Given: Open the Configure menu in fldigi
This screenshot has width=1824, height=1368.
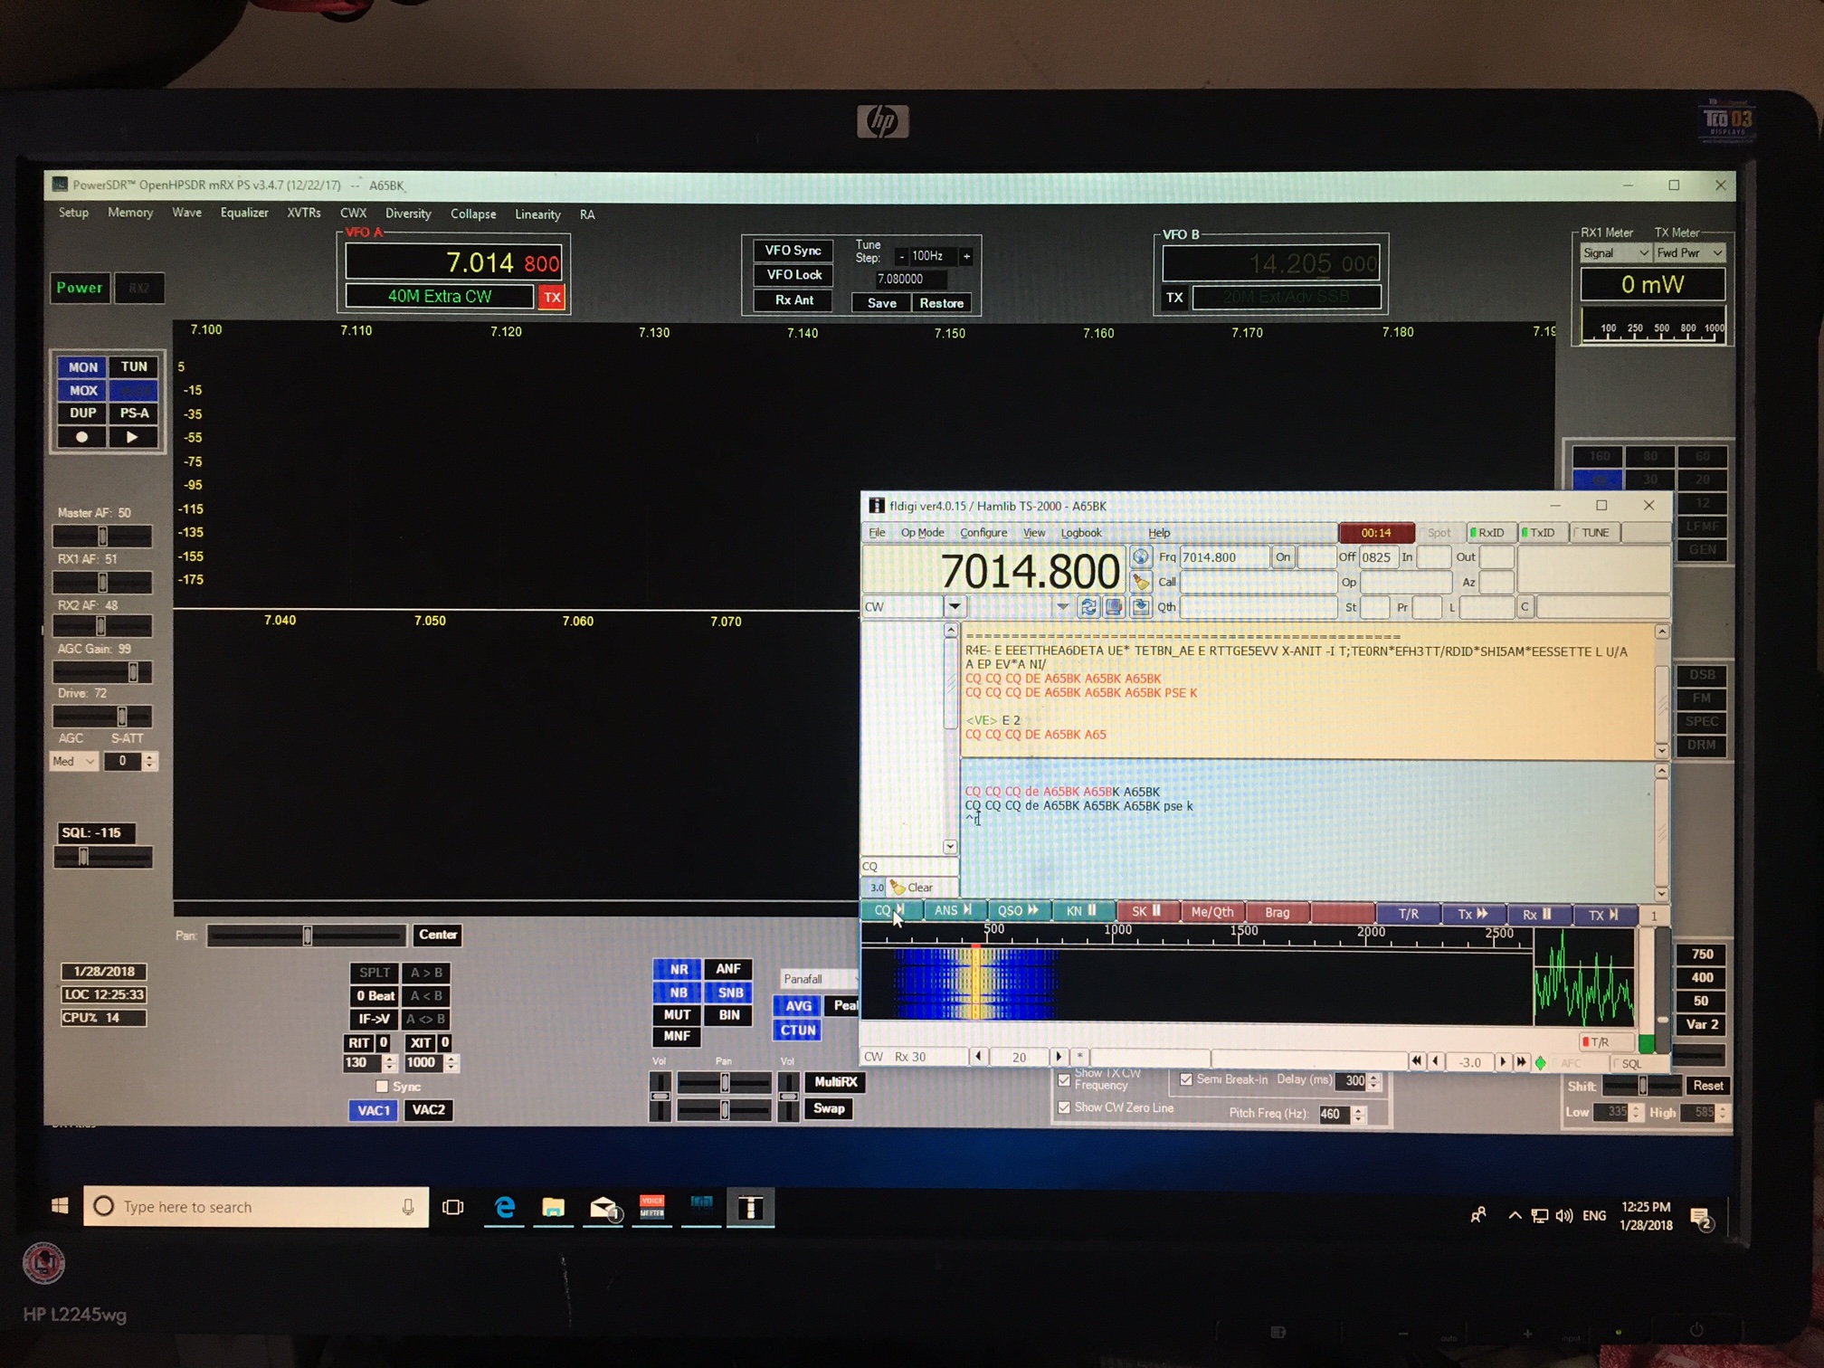Looking at the screenshot, I should coord(983,533).
